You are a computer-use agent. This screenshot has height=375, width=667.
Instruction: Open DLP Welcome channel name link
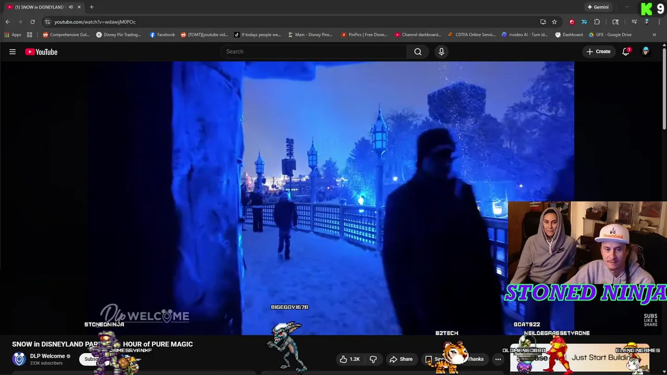[47, 356]
